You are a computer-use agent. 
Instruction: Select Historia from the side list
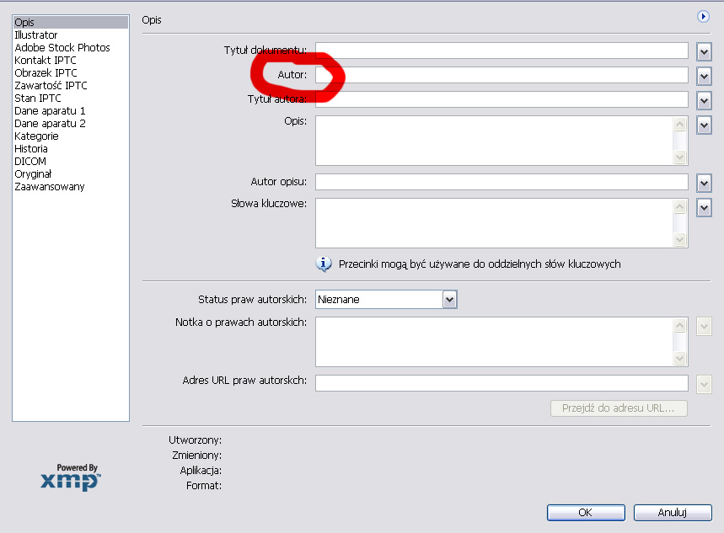coord(31,149)
